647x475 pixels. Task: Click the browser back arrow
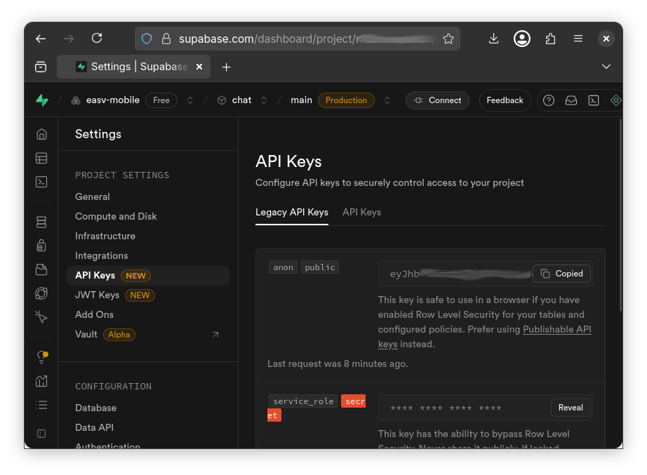pyautogui.click(x=41, y=39)
